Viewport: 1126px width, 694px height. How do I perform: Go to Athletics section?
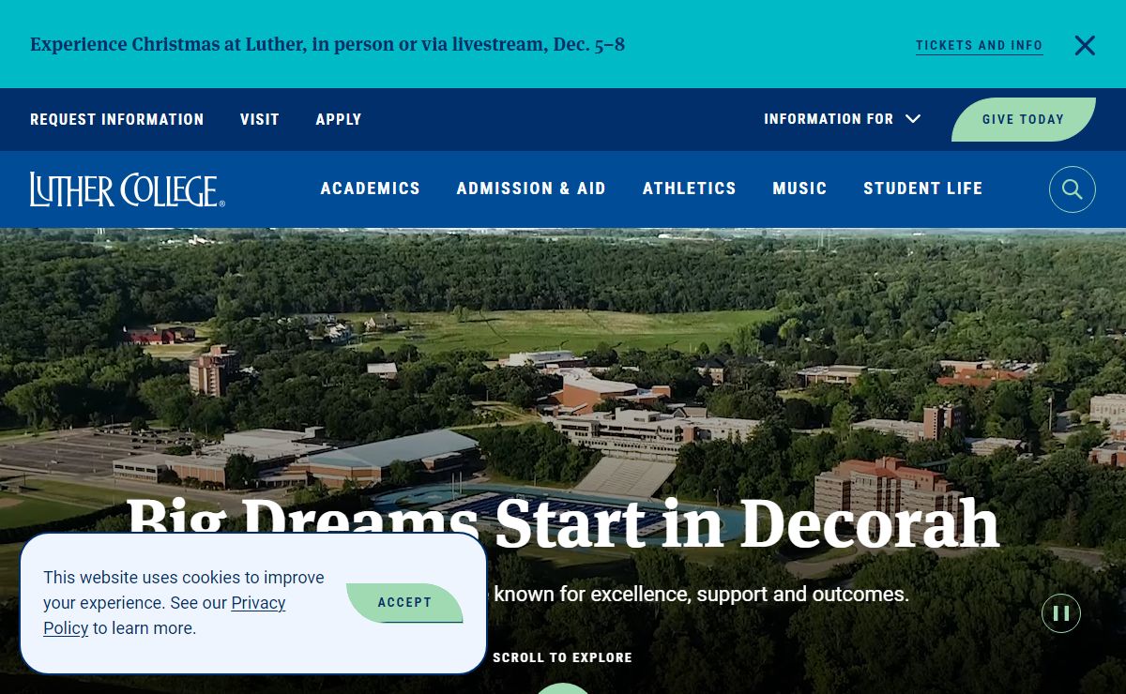pos(690,189)
